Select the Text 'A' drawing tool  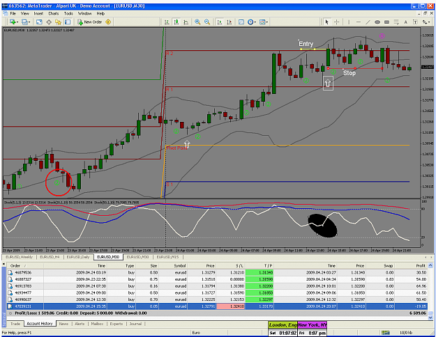(406, 22)
